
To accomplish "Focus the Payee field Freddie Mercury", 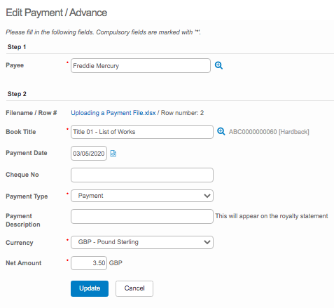I will (x=141, y=66).
